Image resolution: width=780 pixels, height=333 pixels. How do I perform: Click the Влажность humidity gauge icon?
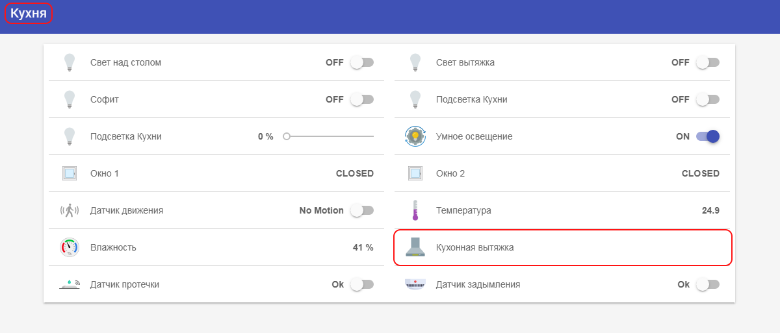click(x=70, y=247)
